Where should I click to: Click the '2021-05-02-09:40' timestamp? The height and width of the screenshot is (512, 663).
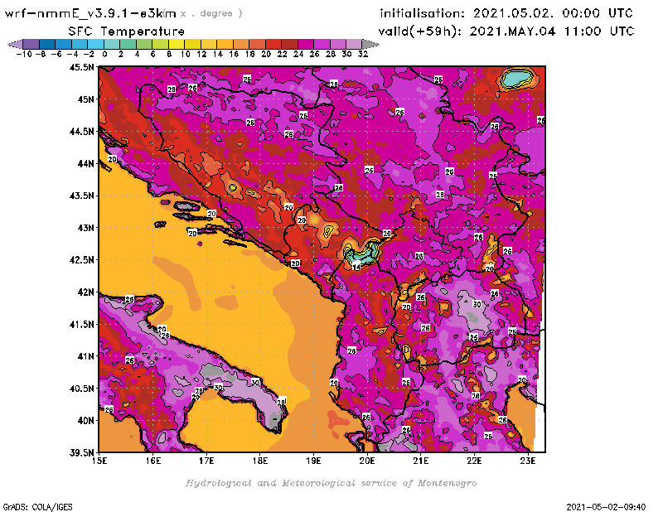click(606, 507)
